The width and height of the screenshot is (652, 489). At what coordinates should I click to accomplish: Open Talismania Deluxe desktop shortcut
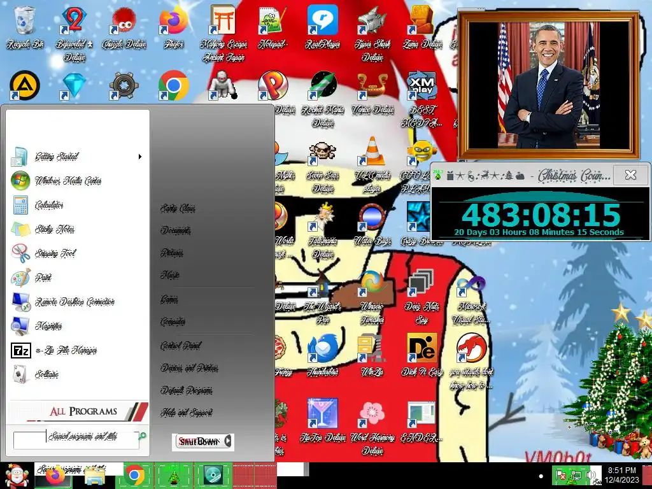click(x=323, y=231)
